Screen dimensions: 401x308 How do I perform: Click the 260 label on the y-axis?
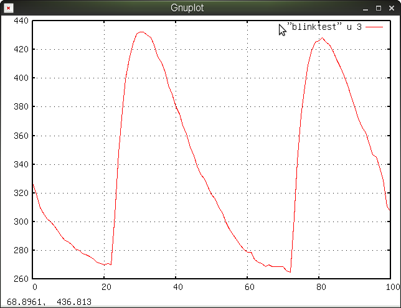pos(21,279)
